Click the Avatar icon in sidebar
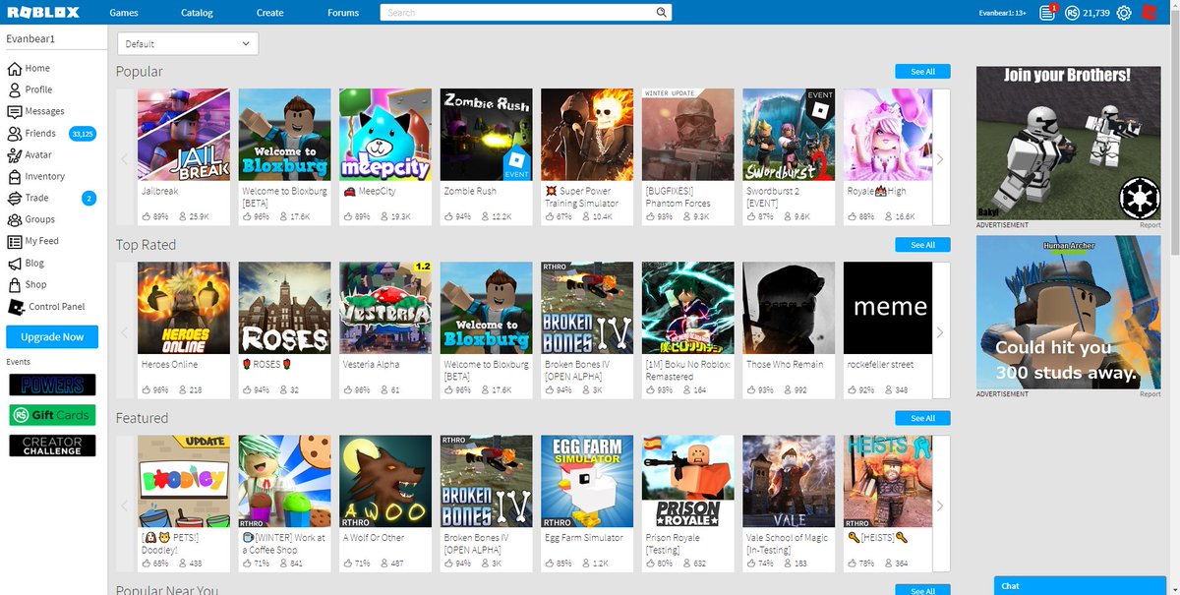Viewport: 1180px width, 595px height. point(15,154)
